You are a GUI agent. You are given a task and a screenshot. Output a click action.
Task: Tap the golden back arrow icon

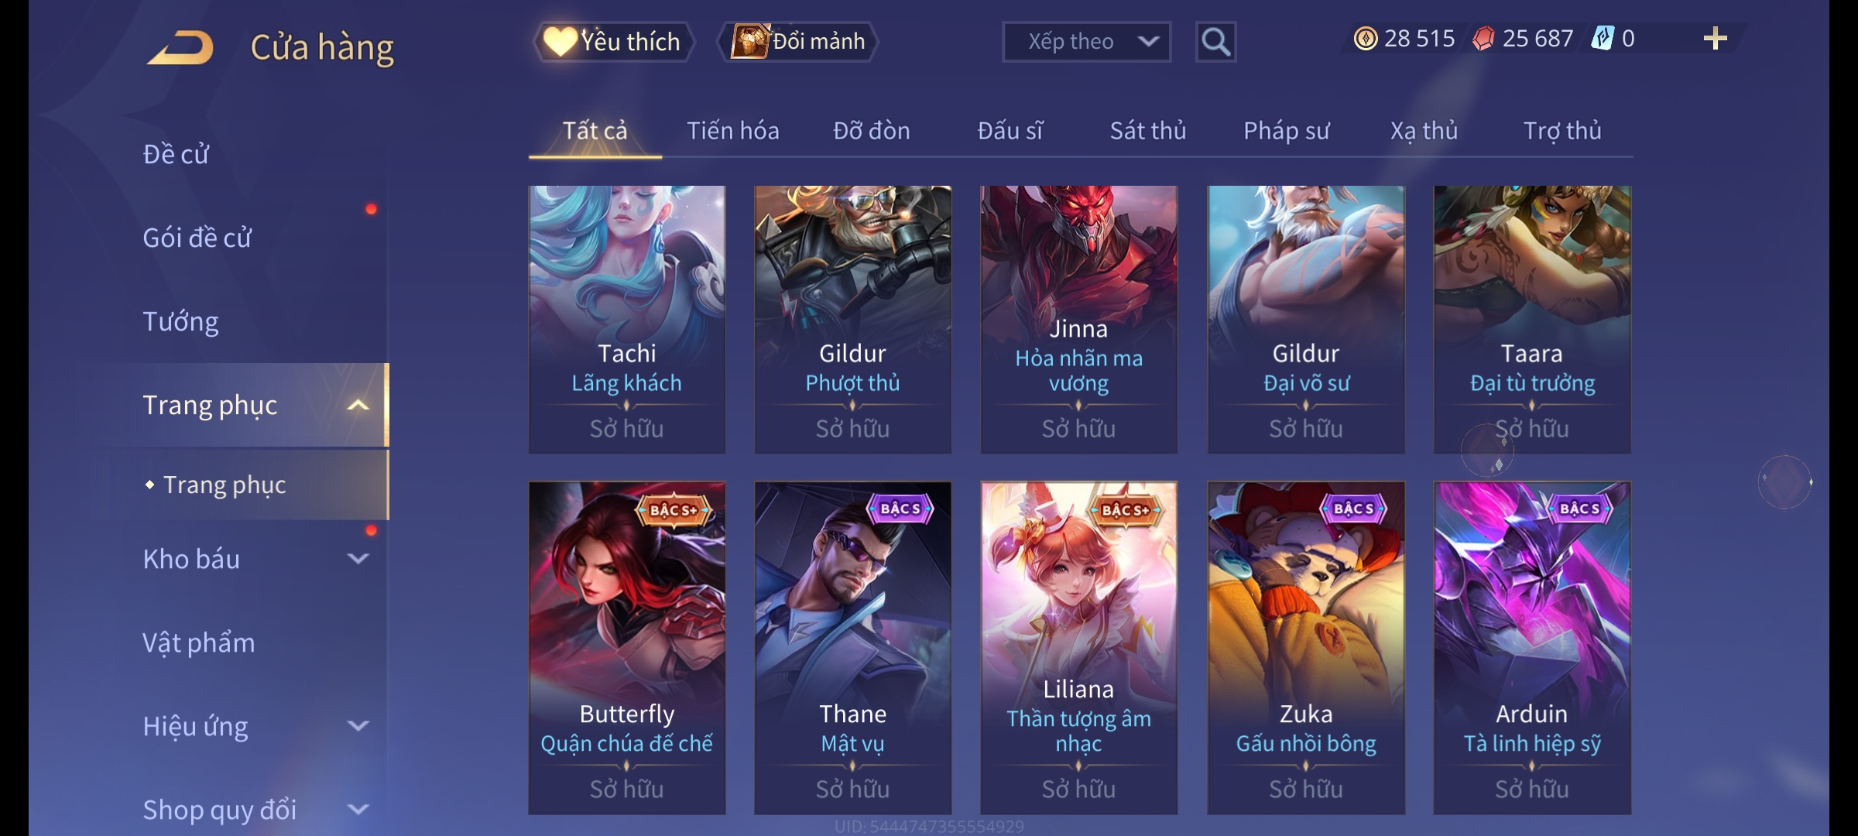180,47
